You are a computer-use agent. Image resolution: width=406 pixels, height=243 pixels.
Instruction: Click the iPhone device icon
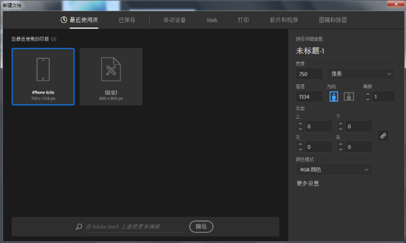click(43, 69)
